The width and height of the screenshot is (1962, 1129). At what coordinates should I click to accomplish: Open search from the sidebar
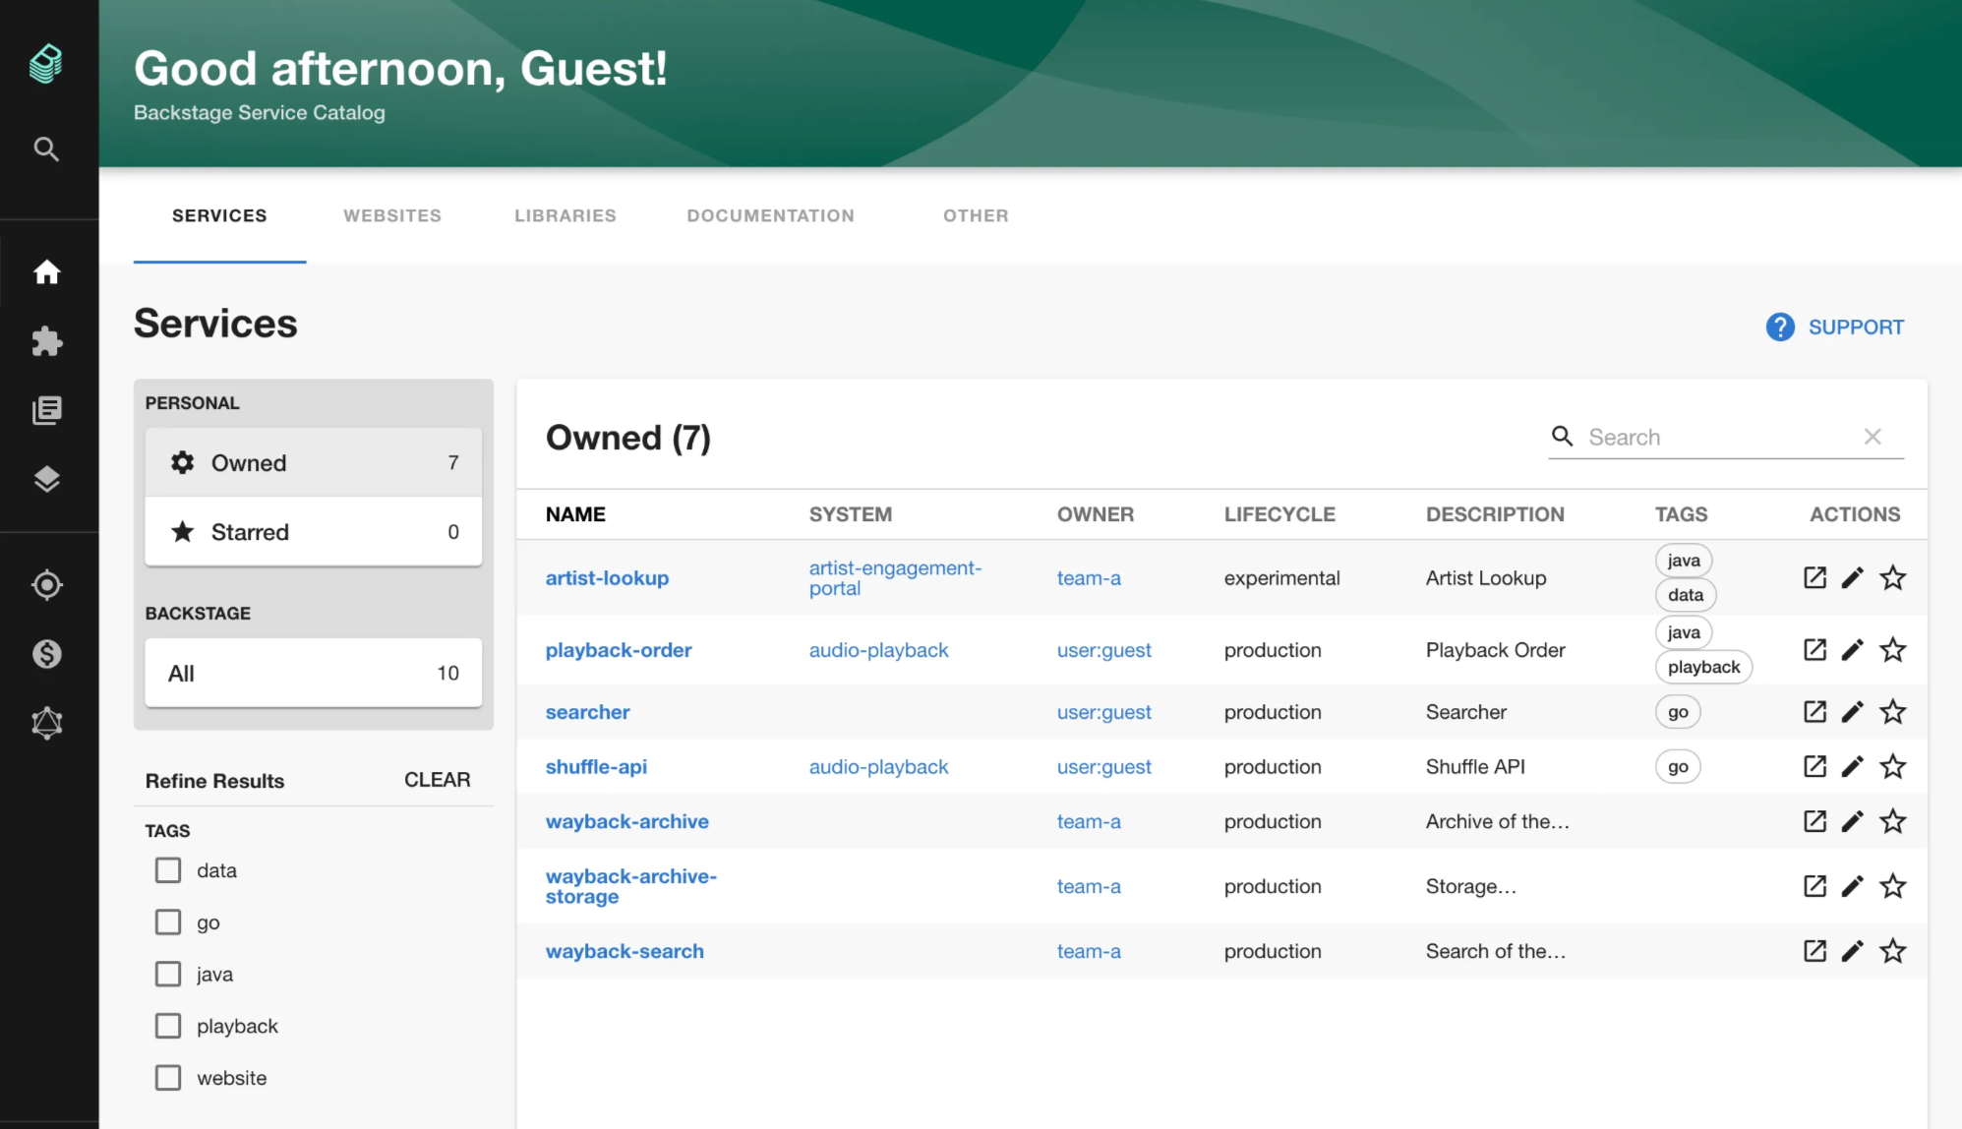46,149
